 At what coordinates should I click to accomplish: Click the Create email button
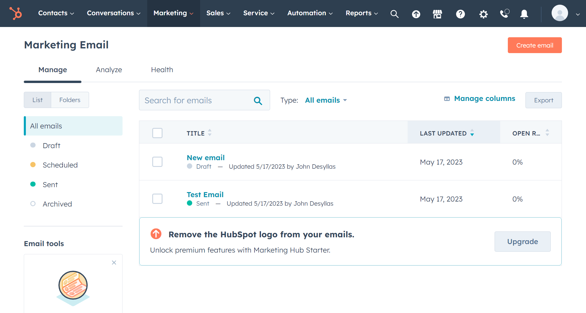535,45
